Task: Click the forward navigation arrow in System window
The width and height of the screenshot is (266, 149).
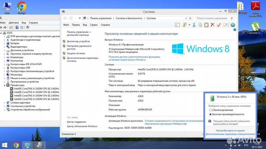Action: pyautogui.click(x=71, y=18)
